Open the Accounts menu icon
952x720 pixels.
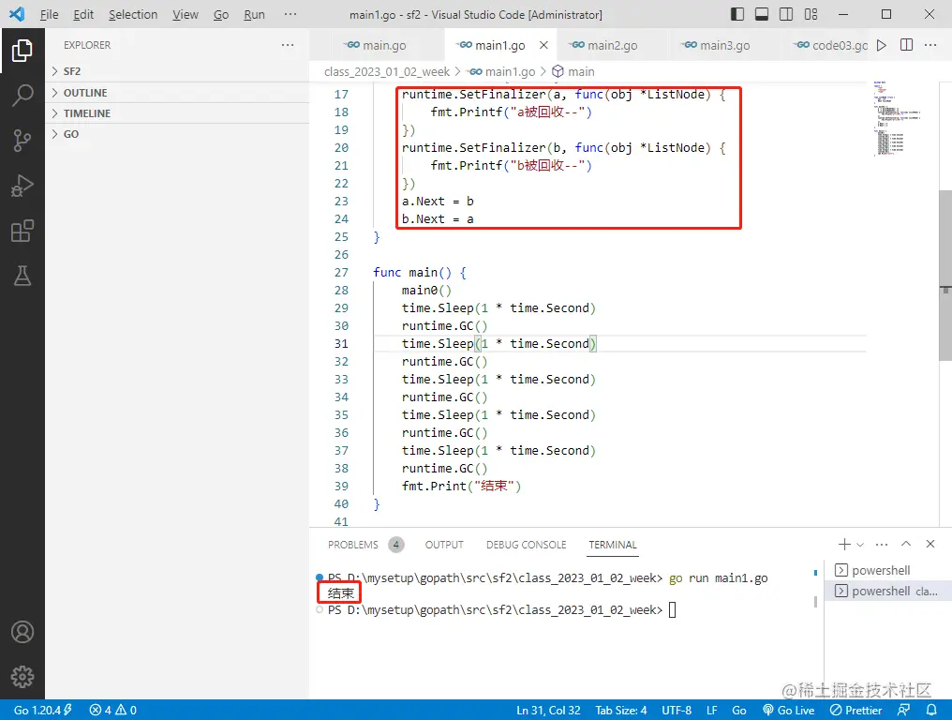(22, 632)
